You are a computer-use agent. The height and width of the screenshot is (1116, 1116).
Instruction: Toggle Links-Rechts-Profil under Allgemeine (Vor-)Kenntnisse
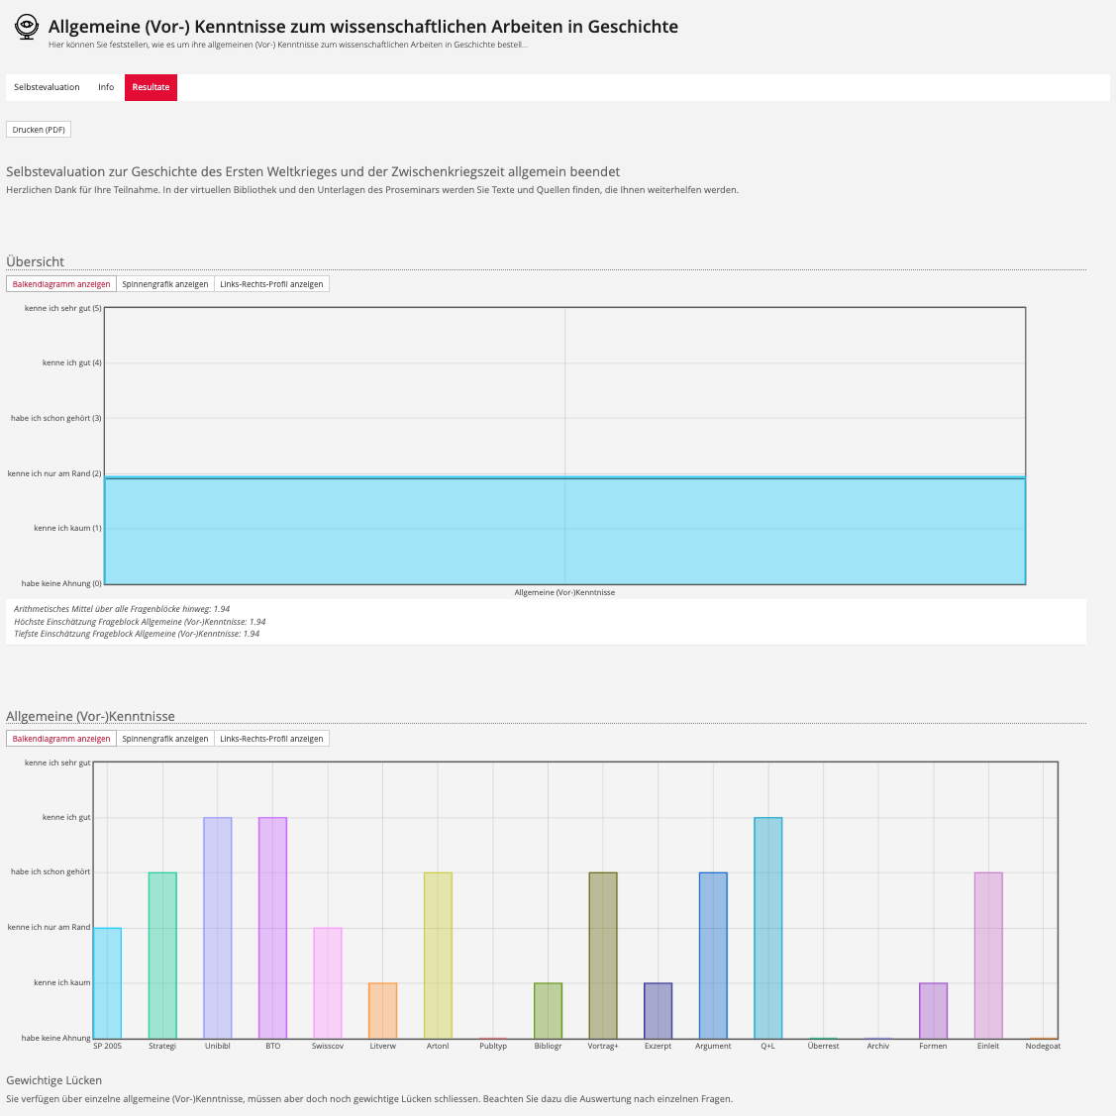[x=271, y=739]
